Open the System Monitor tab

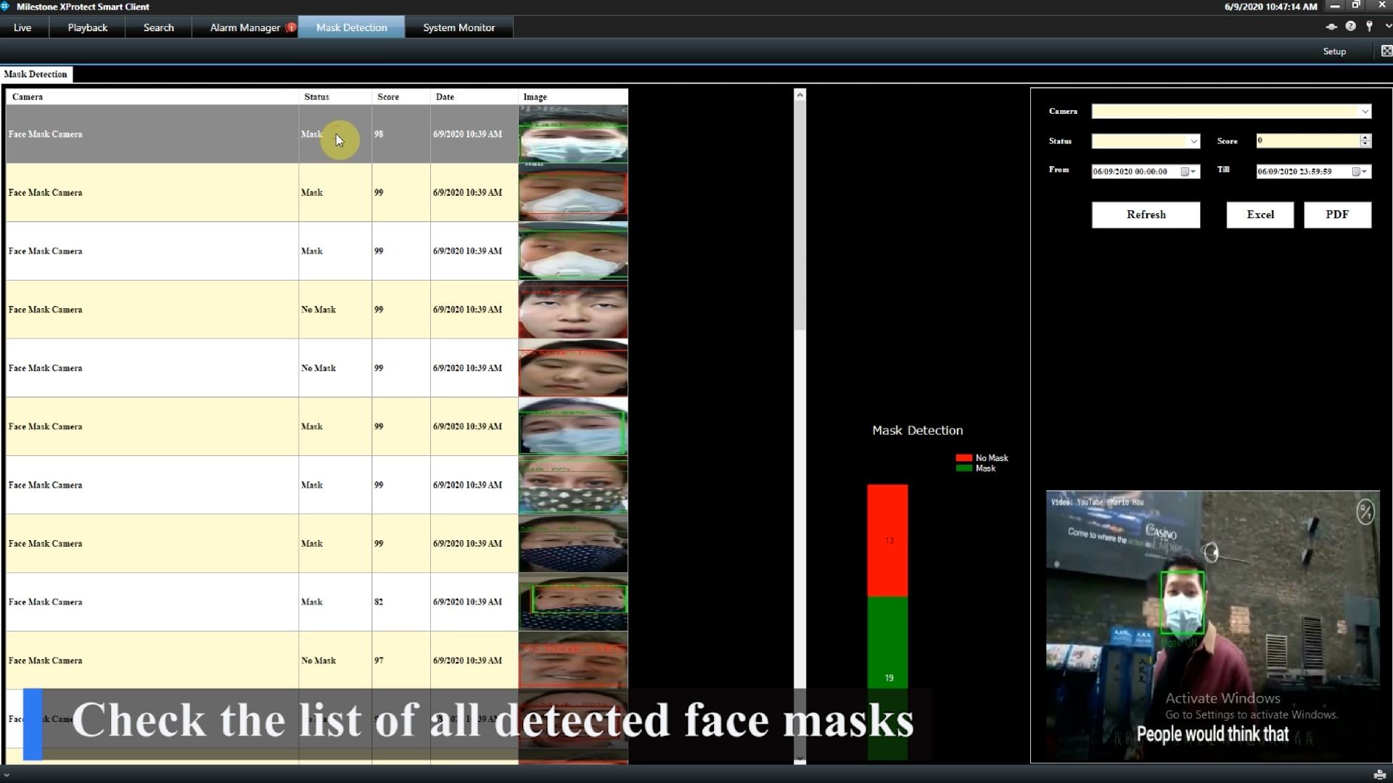click(x=459, y=28)
